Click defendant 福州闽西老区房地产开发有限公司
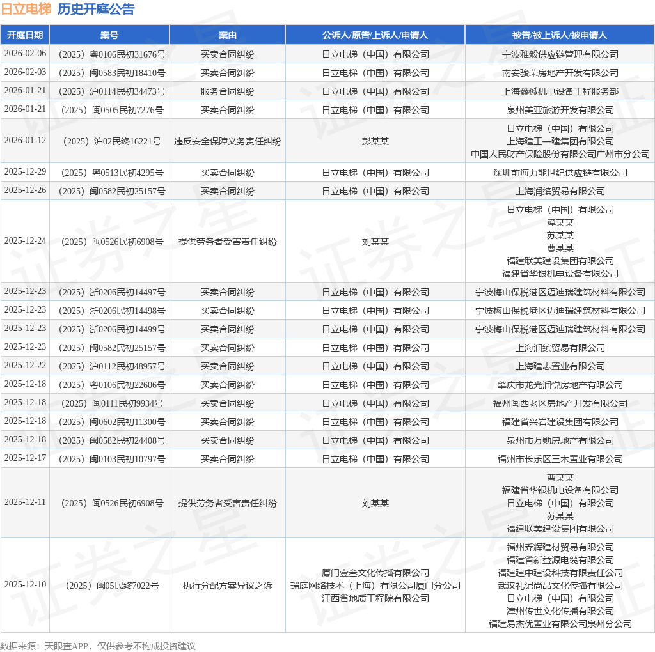The height and width of the screenshot is (652, 655). tap(560, 403)
